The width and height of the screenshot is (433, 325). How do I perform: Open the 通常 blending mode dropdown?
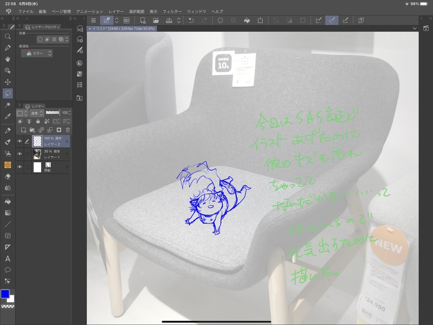pyautogui.click(x=37, y=113)
